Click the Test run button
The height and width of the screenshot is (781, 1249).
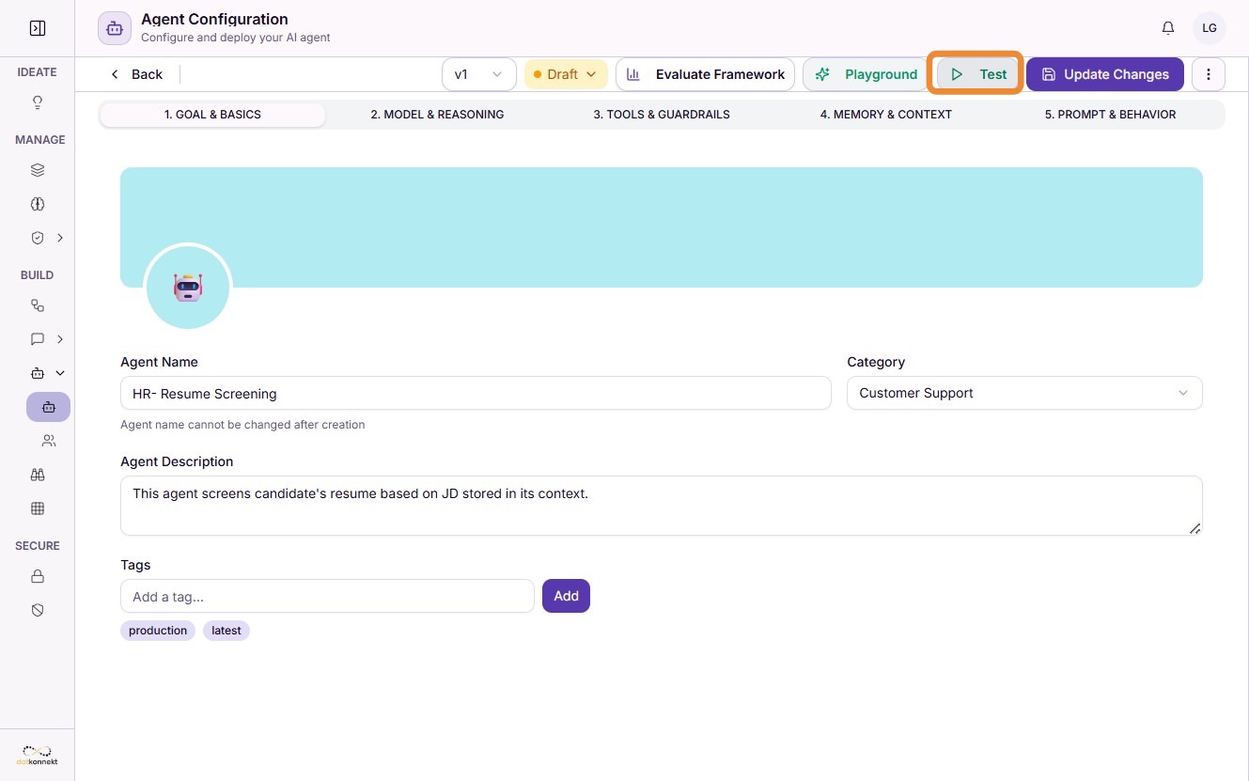(978, 74)
